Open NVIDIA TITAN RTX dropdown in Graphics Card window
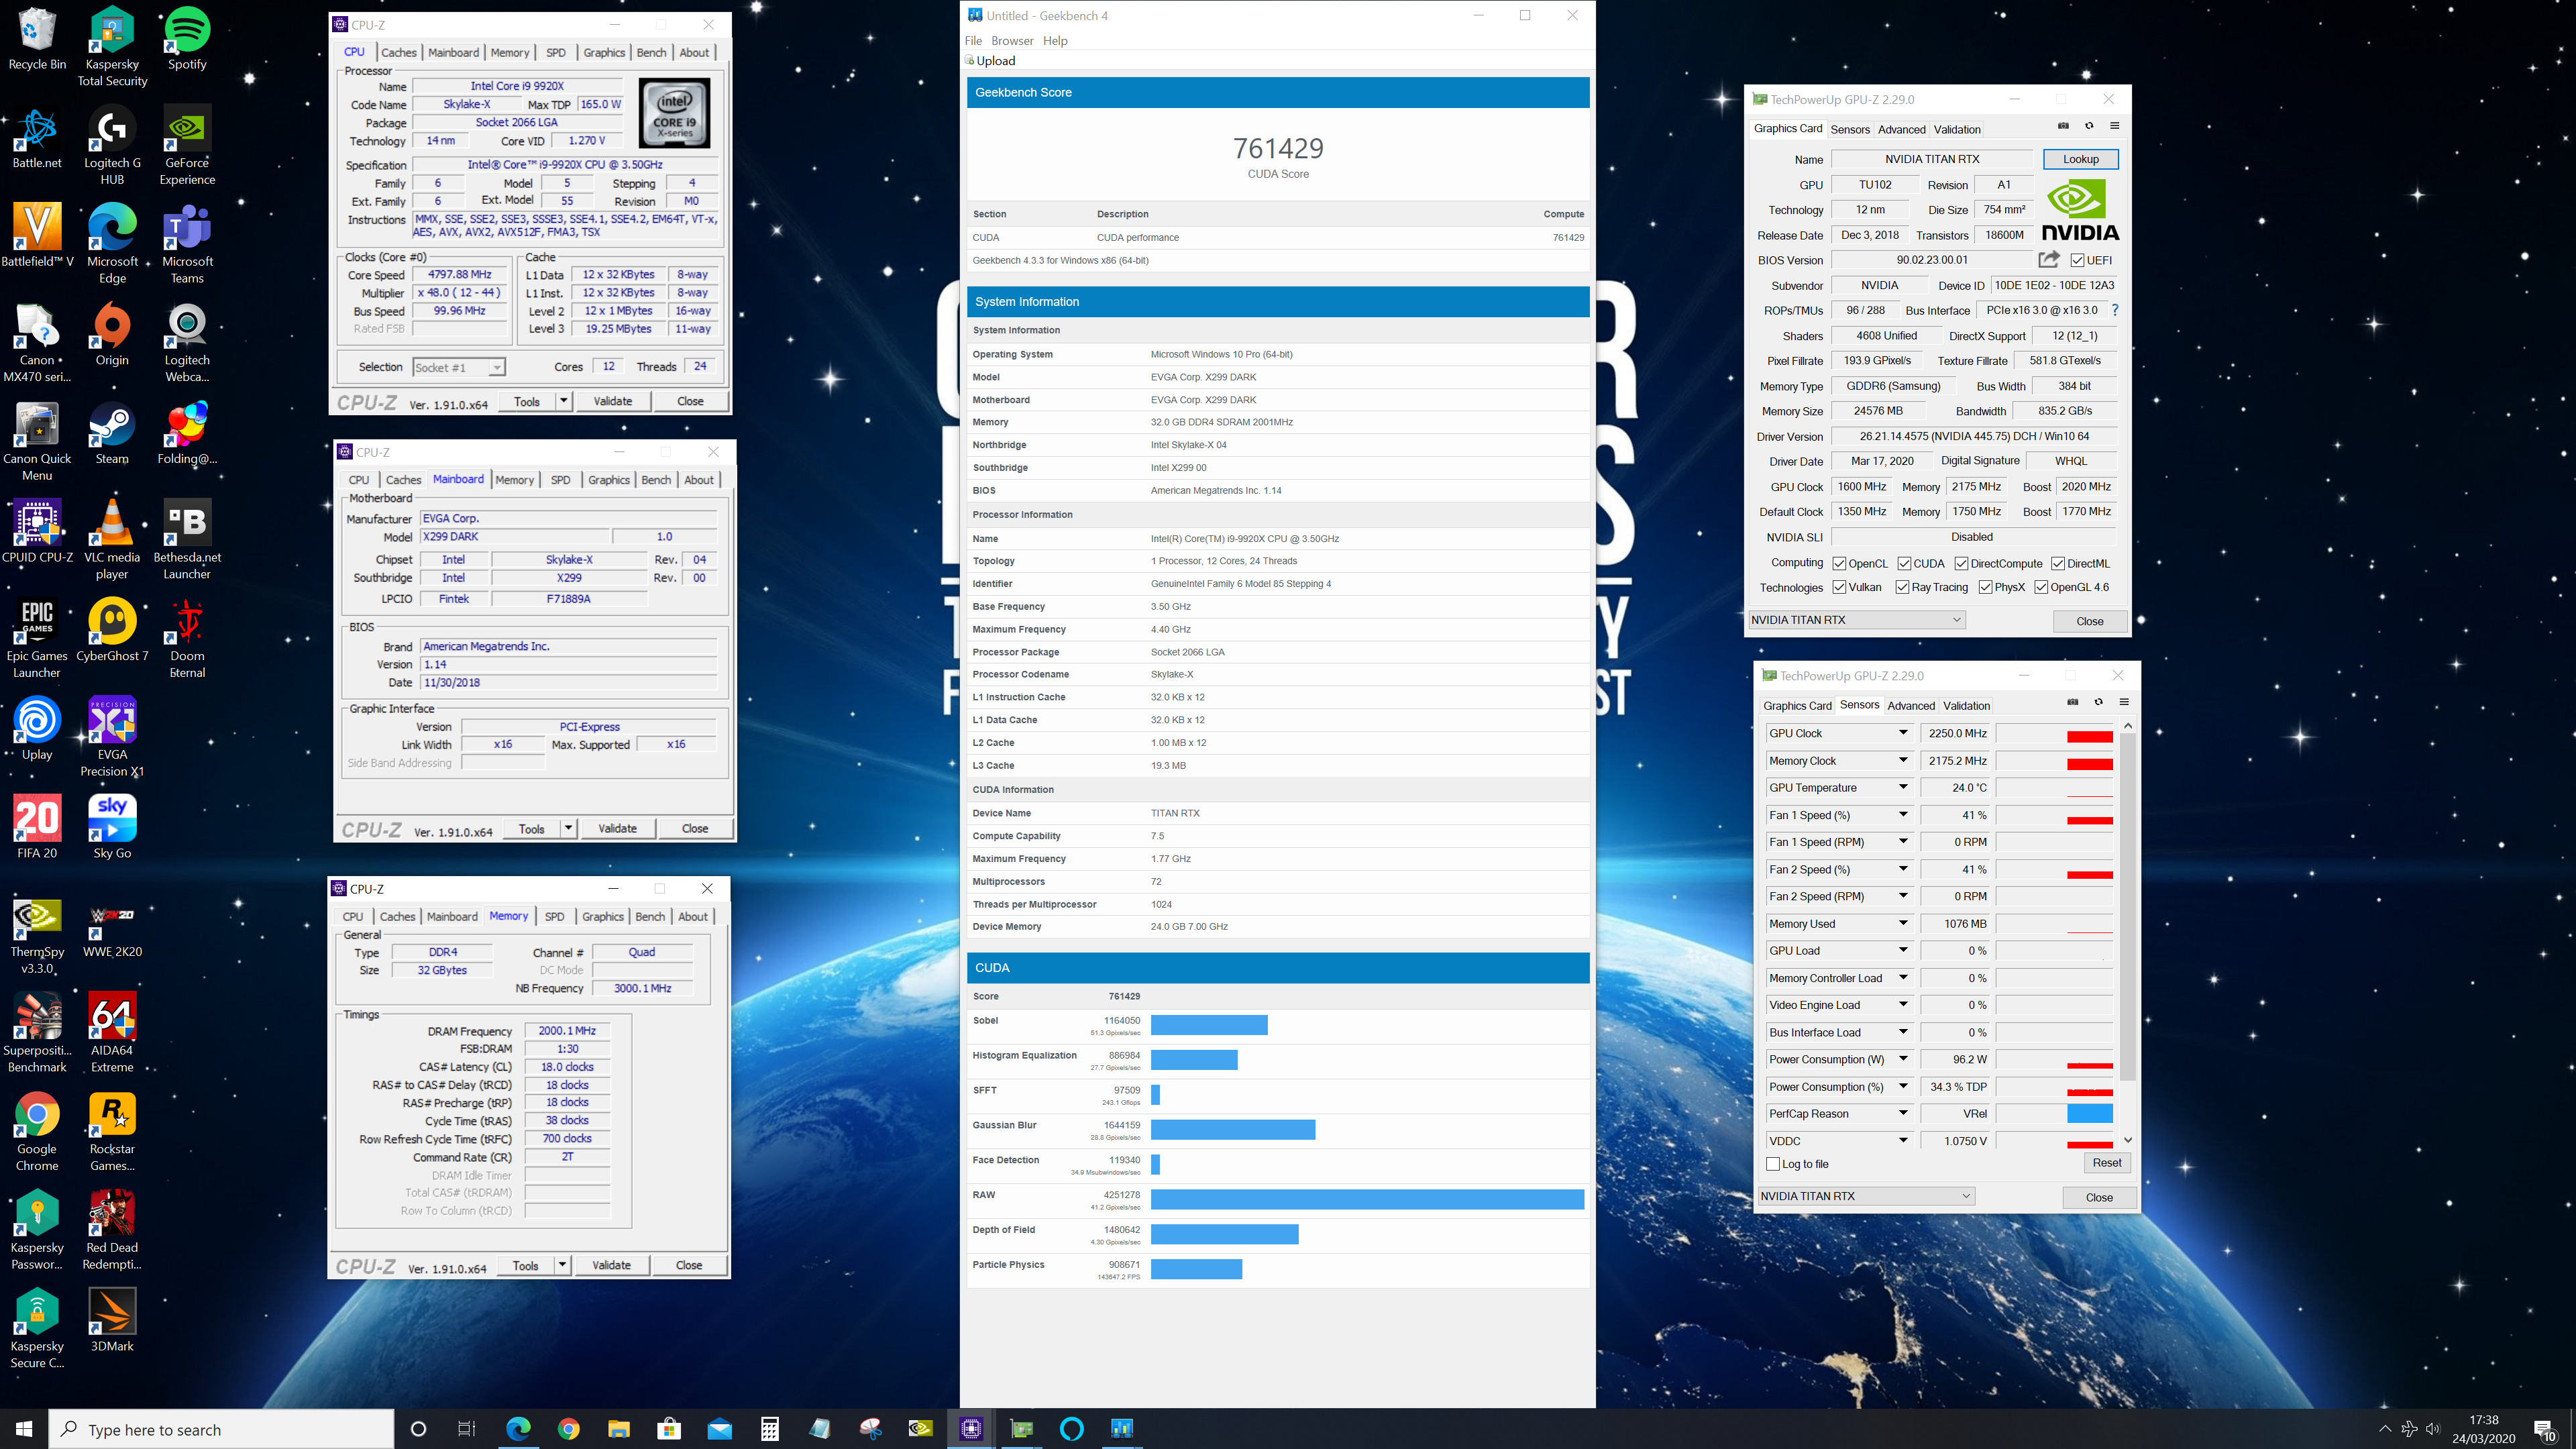Screen dimensions: 2576x1449 pos(1857,620)
